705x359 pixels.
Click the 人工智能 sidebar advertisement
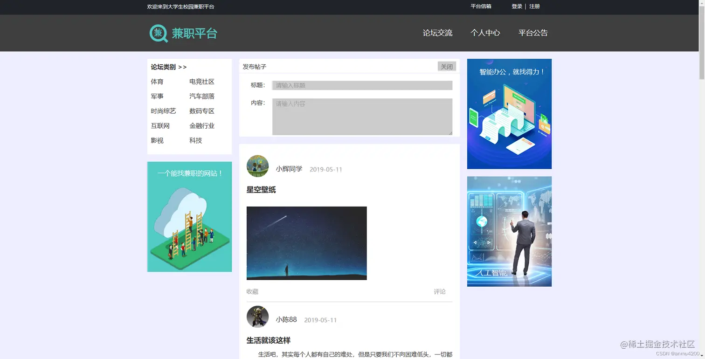point(509,231)
